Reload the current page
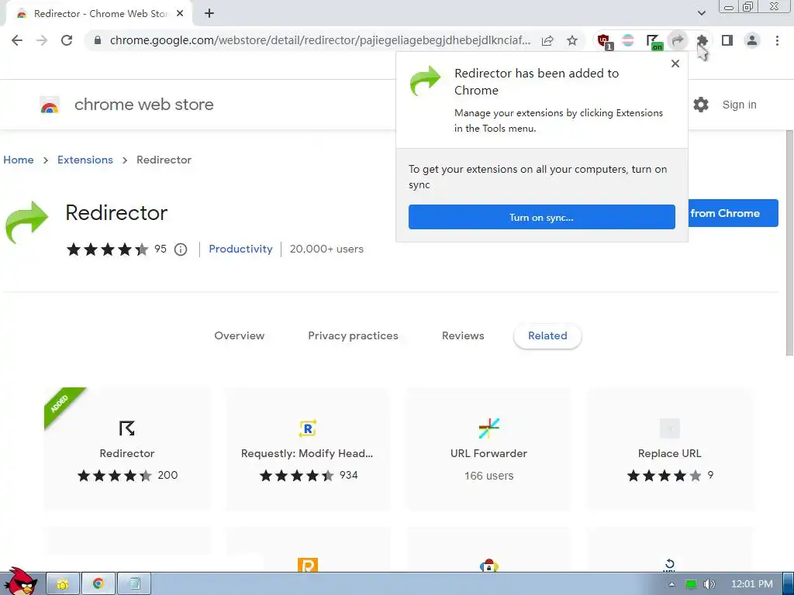Viewport: 794px width, 595px height. (67, 40)
